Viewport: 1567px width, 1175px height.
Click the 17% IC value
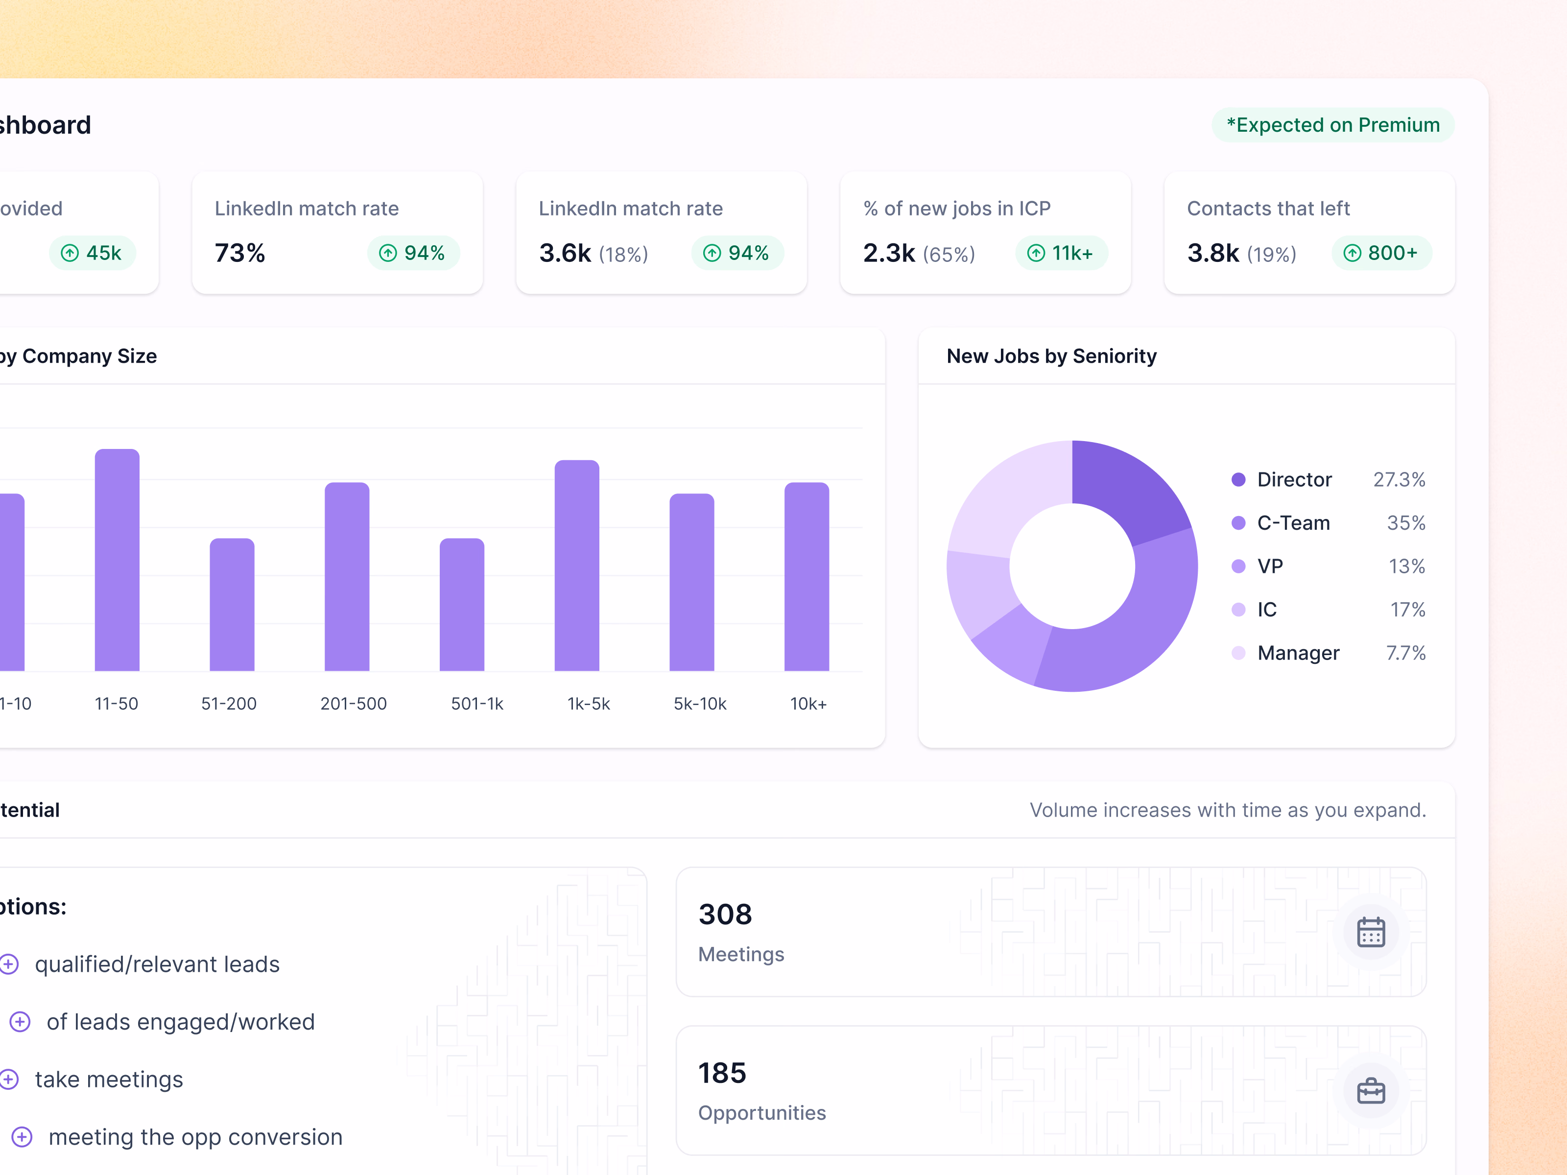tap(1408, 609)
